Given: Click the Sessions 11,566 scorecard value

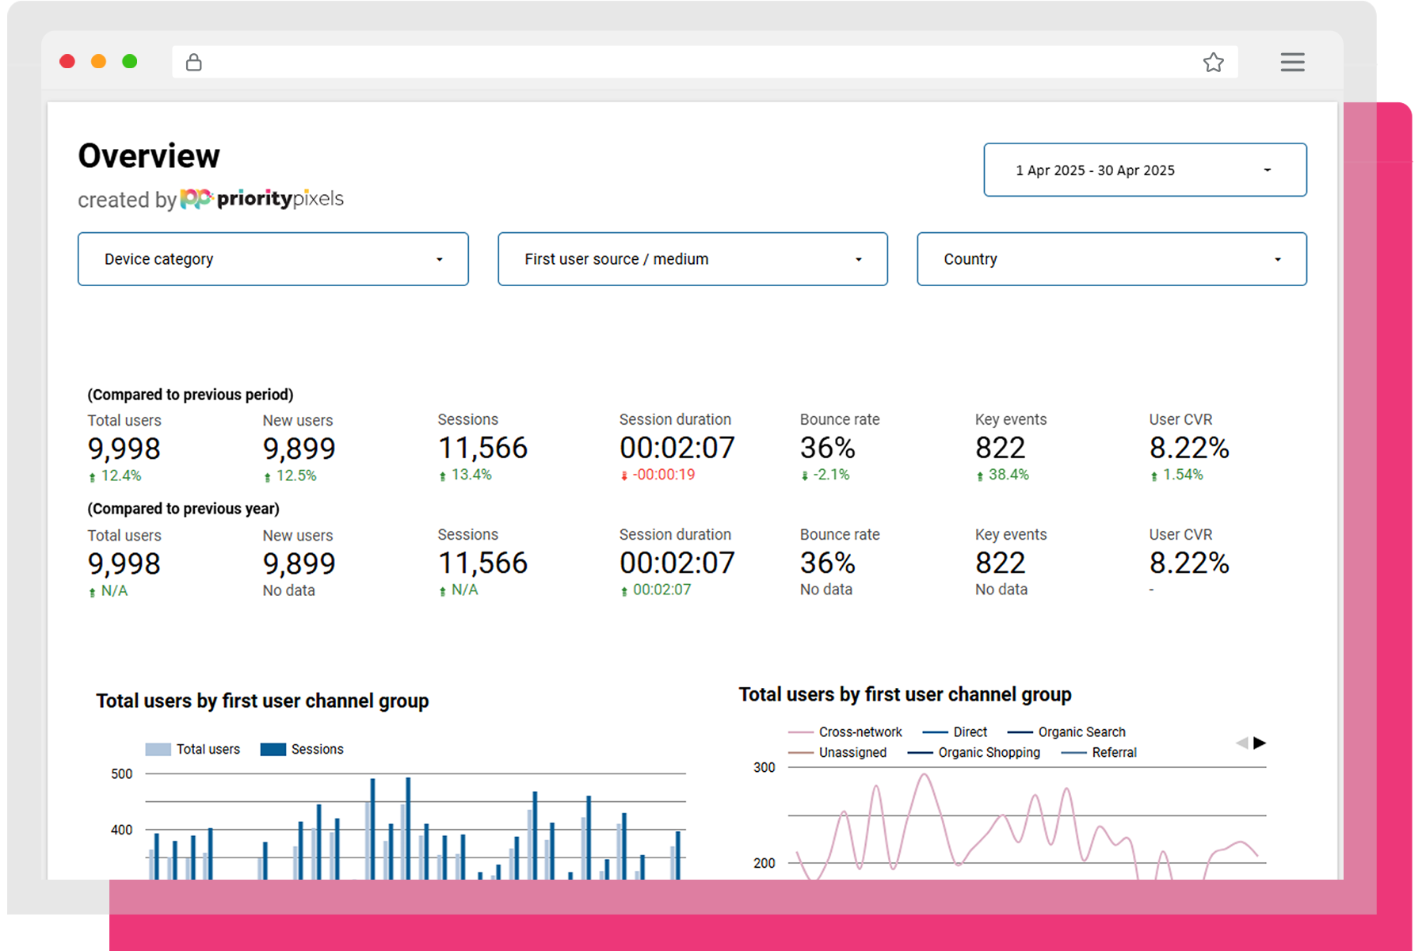Looking at the screenshot, I should pyautogui.click(x=482, y=449).
